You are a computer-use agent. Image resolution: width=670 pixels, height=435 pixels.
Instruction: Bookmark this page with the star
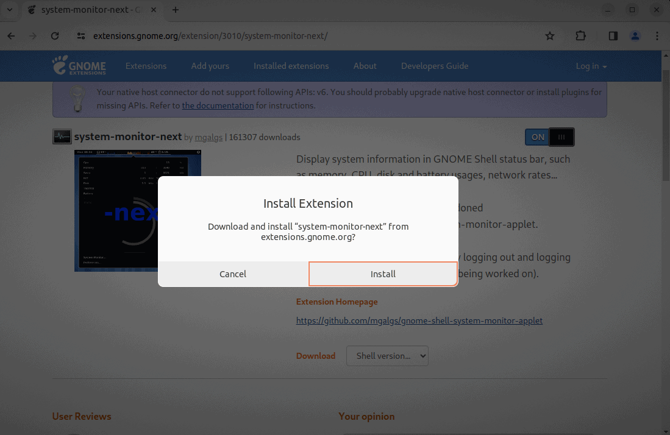pos(550,36)
